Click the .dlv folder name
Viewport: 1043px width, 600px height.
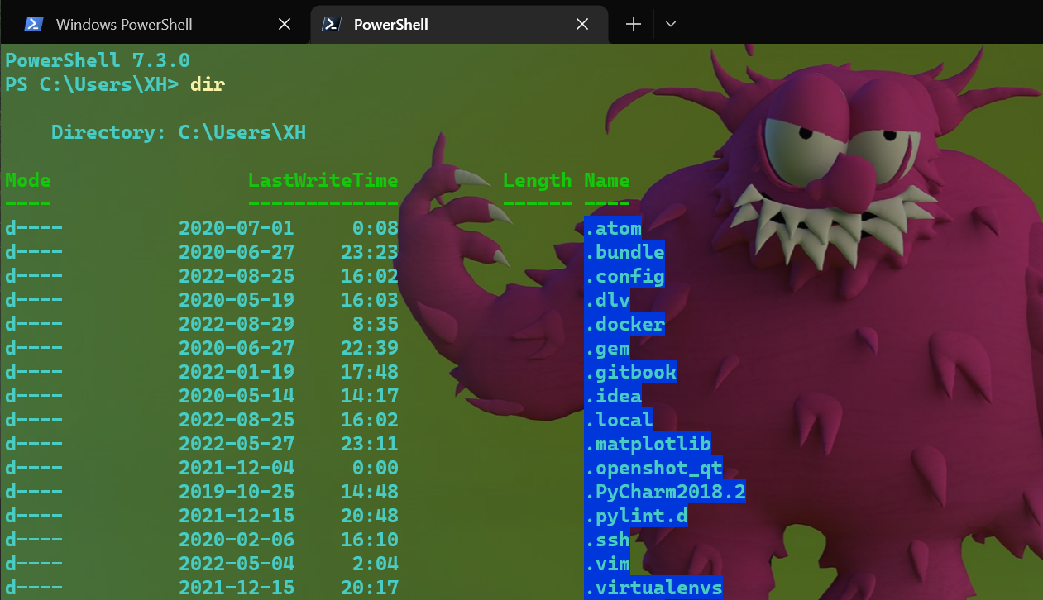click(607, 300)
